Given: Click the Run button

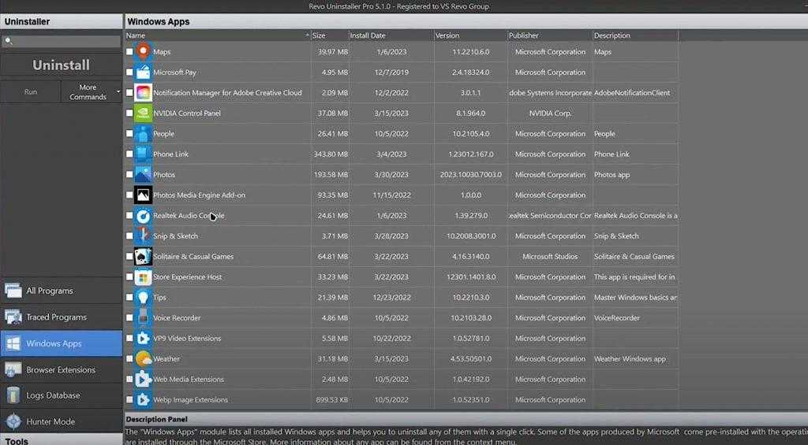Looking at the screenshot, I should point(31,92).
